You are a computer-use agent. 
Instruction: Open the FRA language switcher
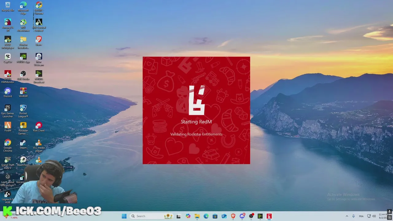pyautogui.click(x=361, y=216)
